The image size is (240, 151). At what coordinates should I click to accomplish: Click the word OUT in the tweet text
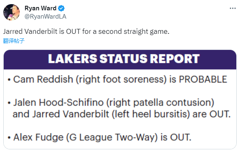73,31
